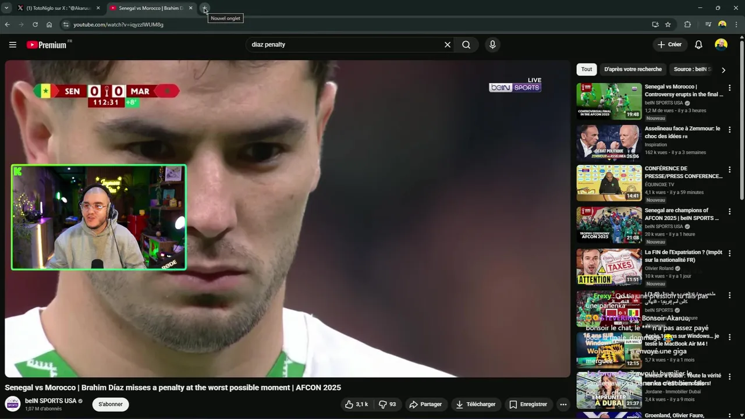Go back with browser back arrow
Image resolution: width=745 pixels, height=419 pixels.
(x=7, y=24)
